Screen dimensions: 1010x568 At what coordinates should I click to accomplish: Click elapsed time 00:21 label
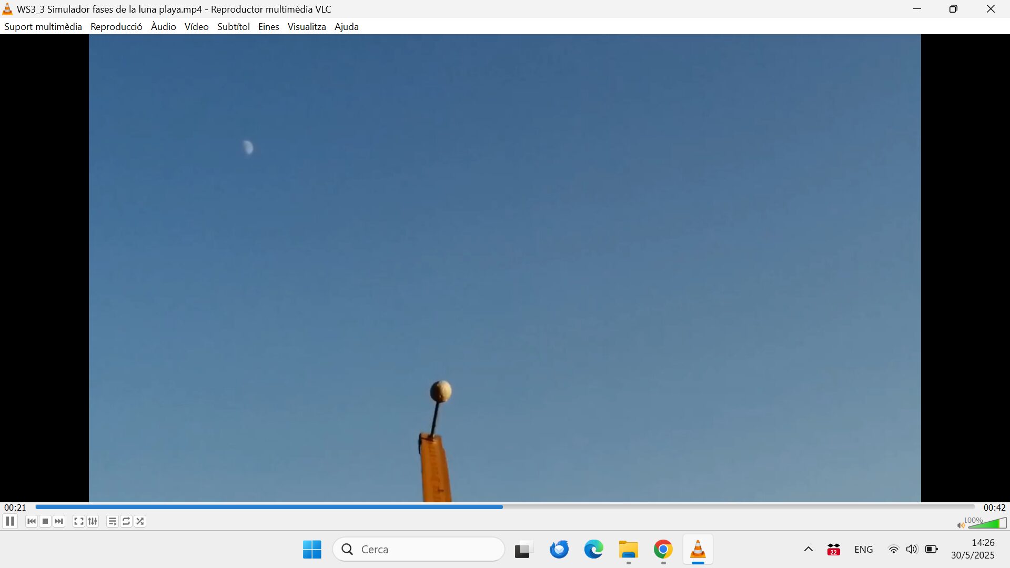[x=15, y=508]
